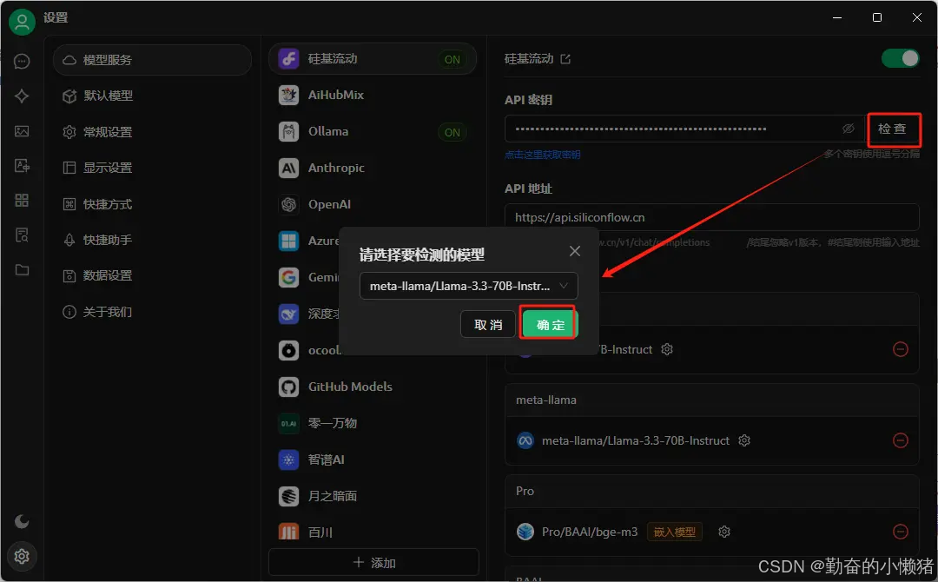Screen dimensions: 938x582
Task: Cancel with the 取消 button
Action: [x=487, y=324]
